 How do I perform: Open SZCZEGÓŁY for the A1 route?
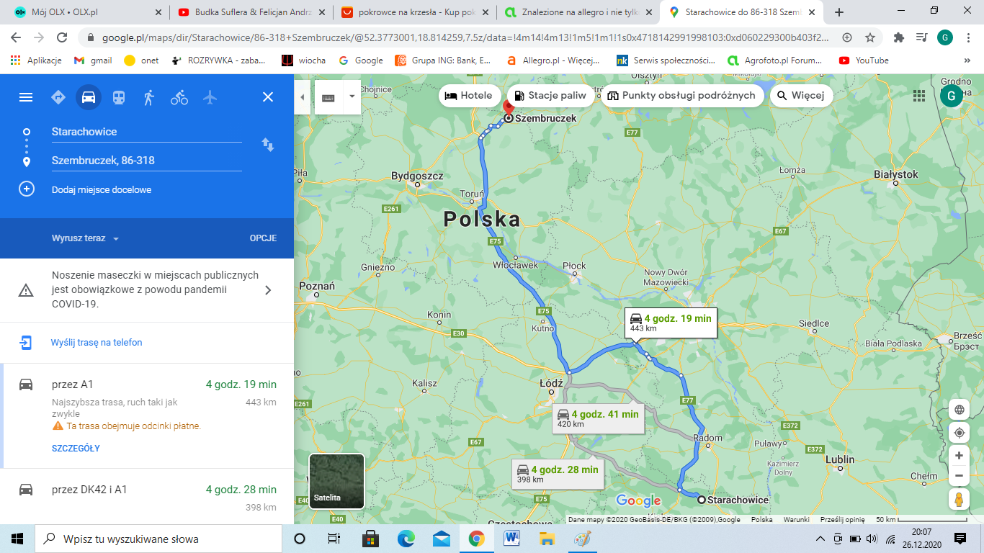76,449
